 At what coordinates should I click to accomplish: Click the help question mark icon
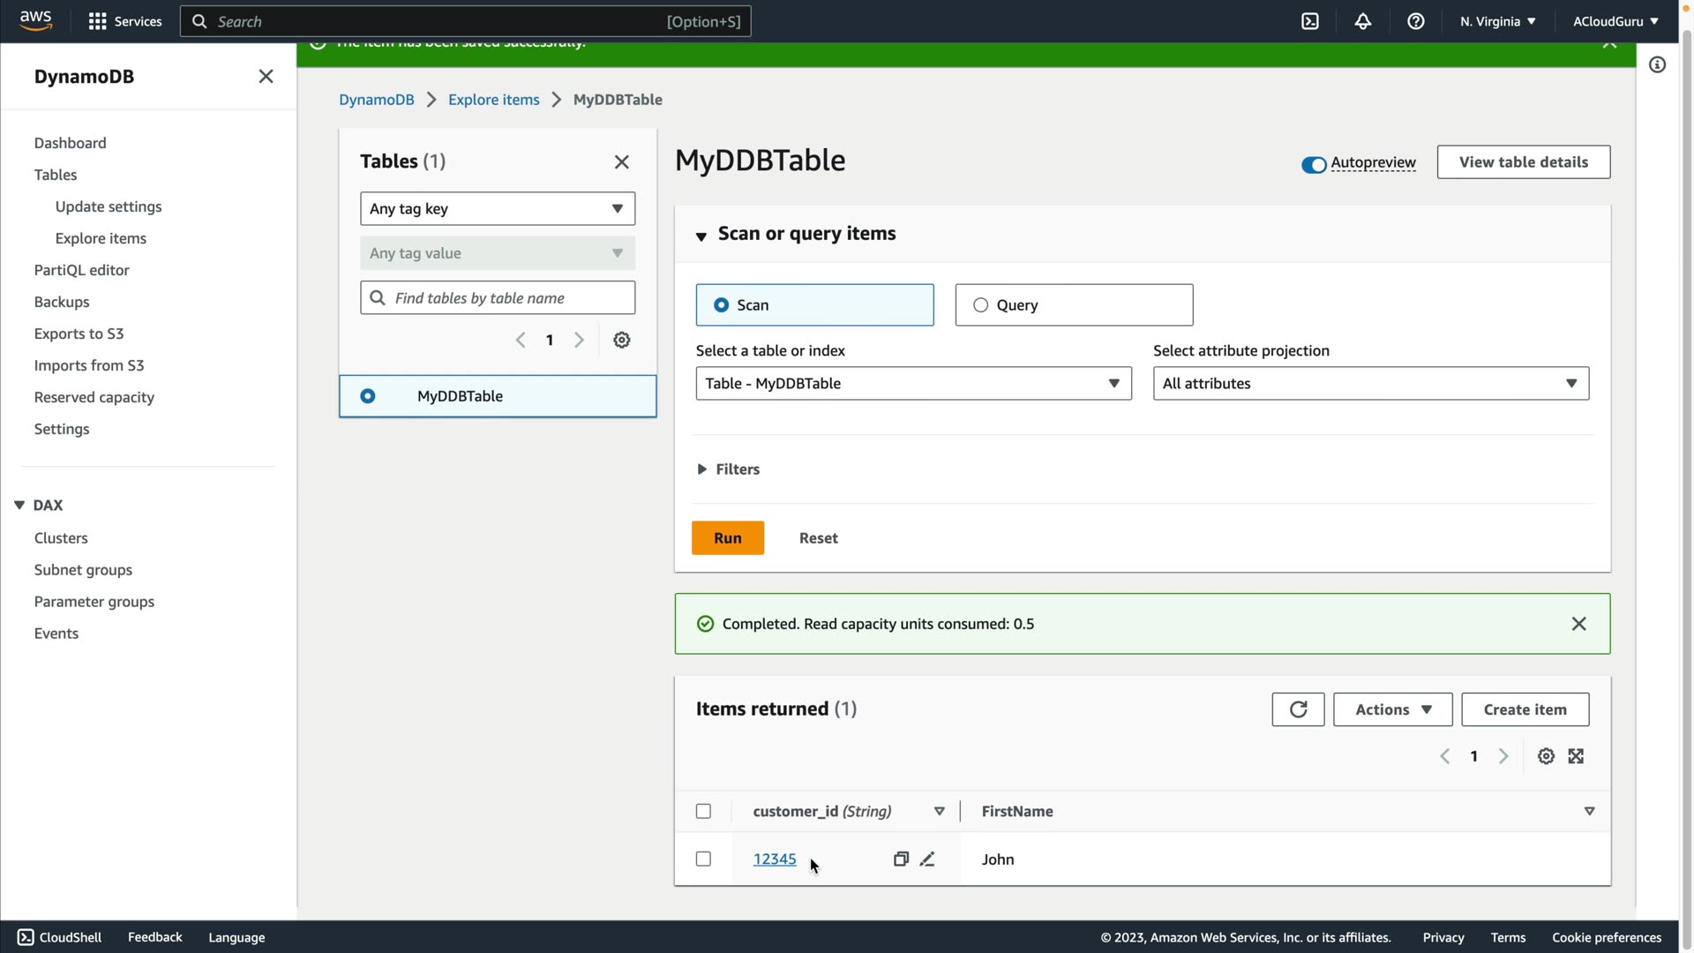point(1416,21)
